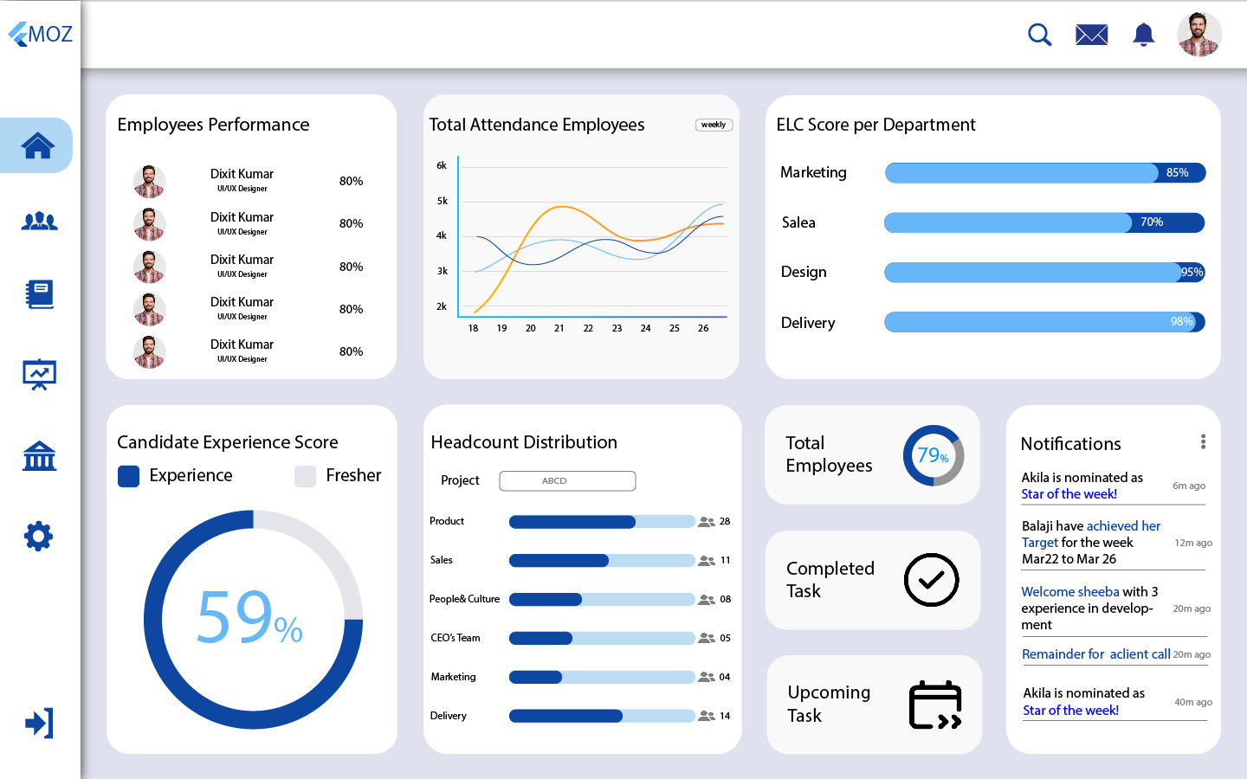Open the Upcoming Task card

(x=874, y=705)
